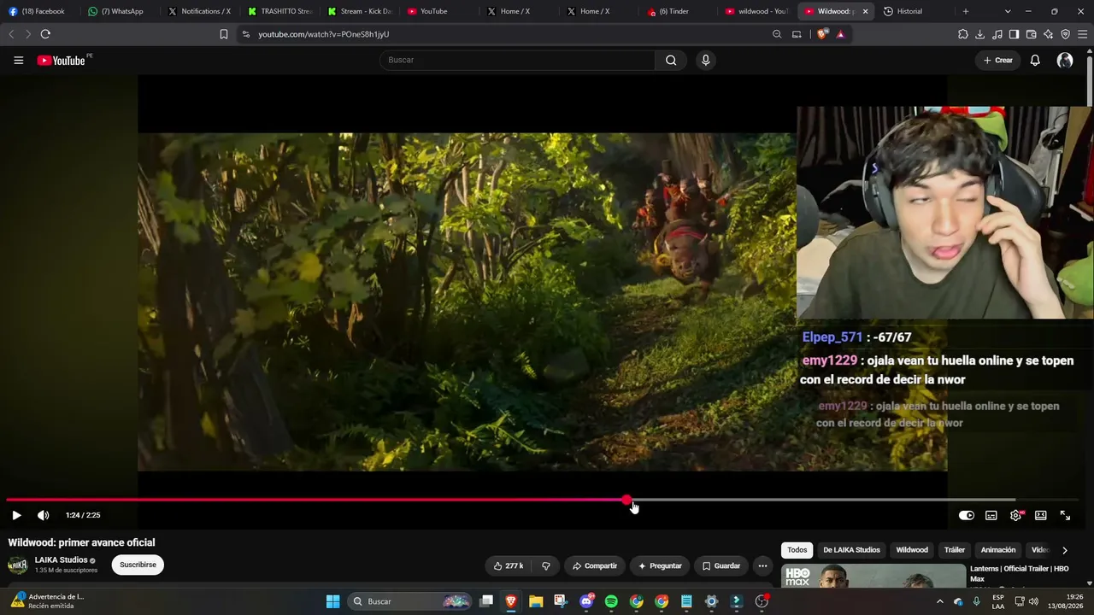Toggle the browser sidebar panel
The width and height of the screenshot is (1094, 615).
[x=1014, y=34]
